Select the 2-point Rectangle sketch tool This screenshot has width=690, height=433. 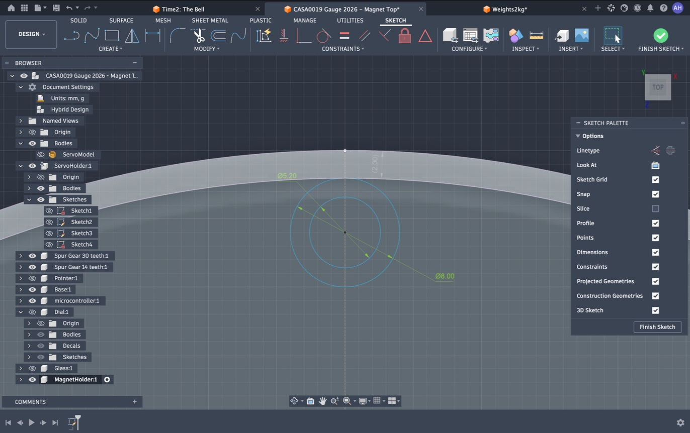pos(112,36)
